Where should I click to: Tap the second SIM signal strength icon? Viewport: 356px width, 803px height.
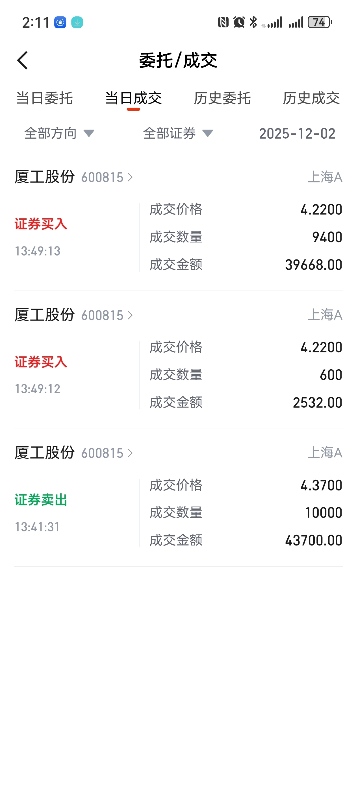pyautogui.click(x=296, y=22)
